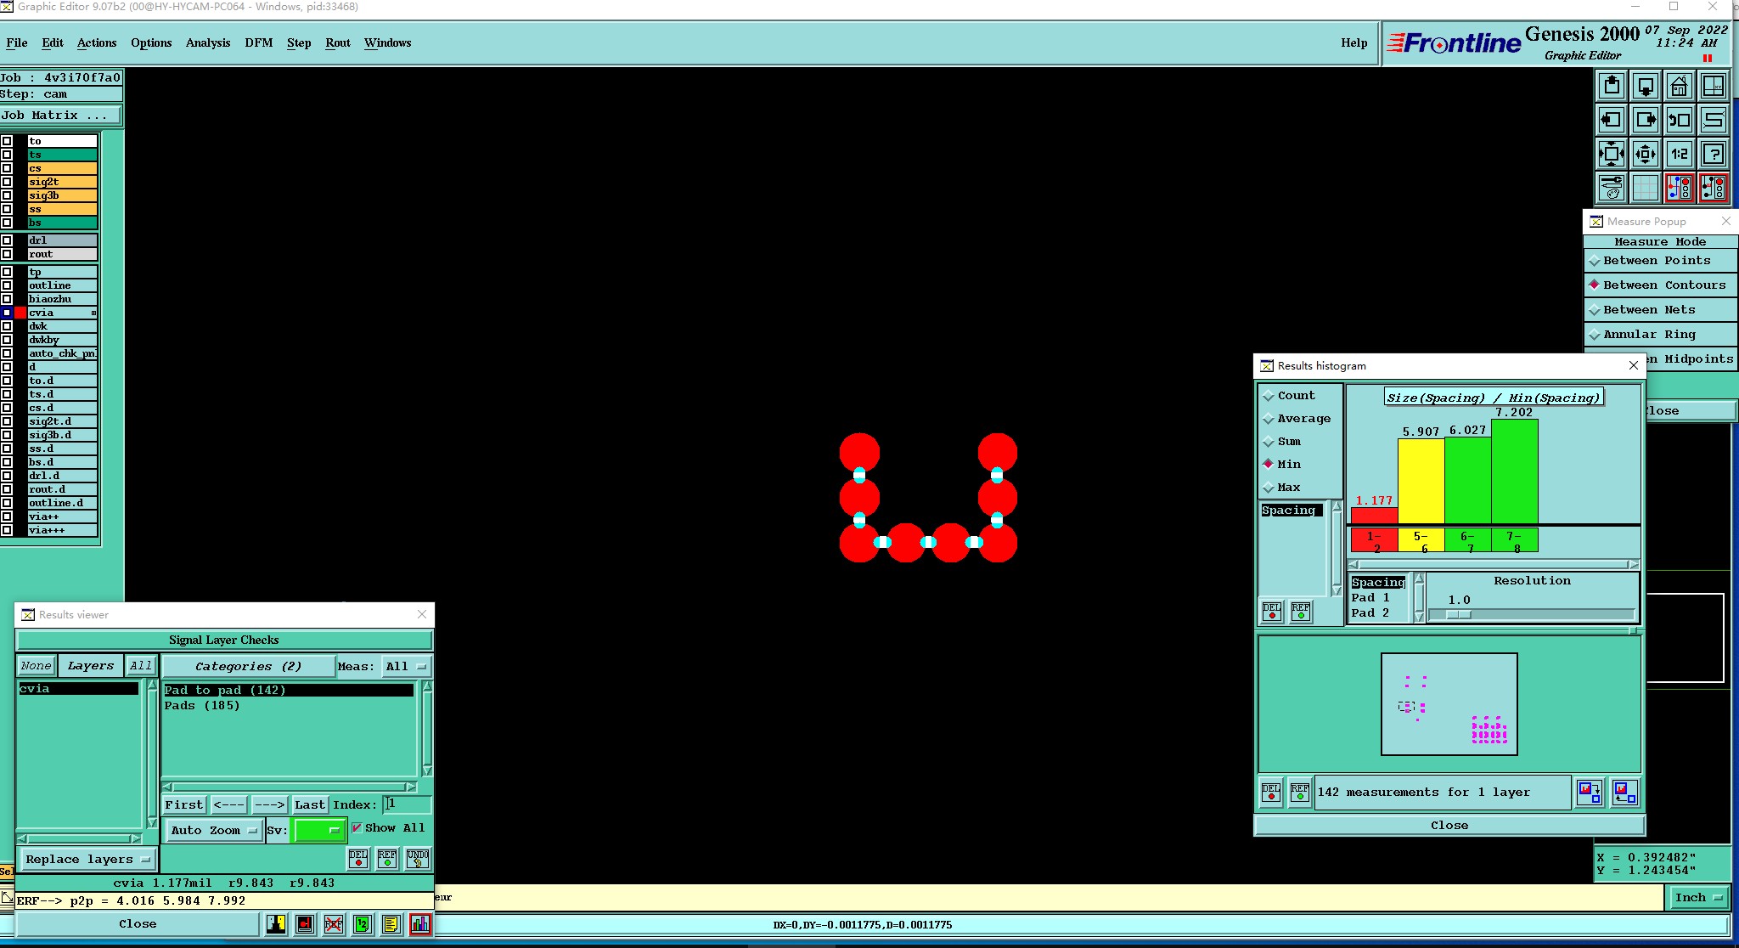This screenshot has height=948, width=1739.
Task: Click the histogram bar chart icon
Action: [x=420, y=924]
